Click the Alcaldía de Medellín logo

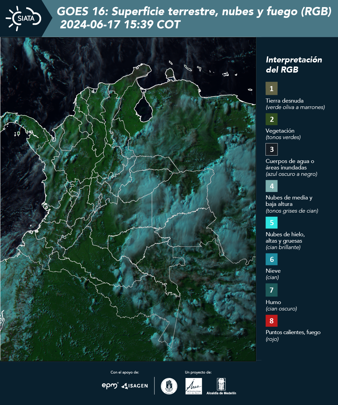221,386
